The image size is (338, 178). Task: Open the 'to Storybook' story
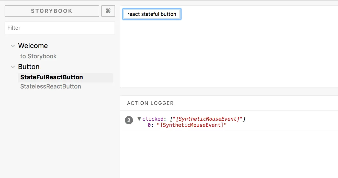pyautogui.click(x=39, y=56)
